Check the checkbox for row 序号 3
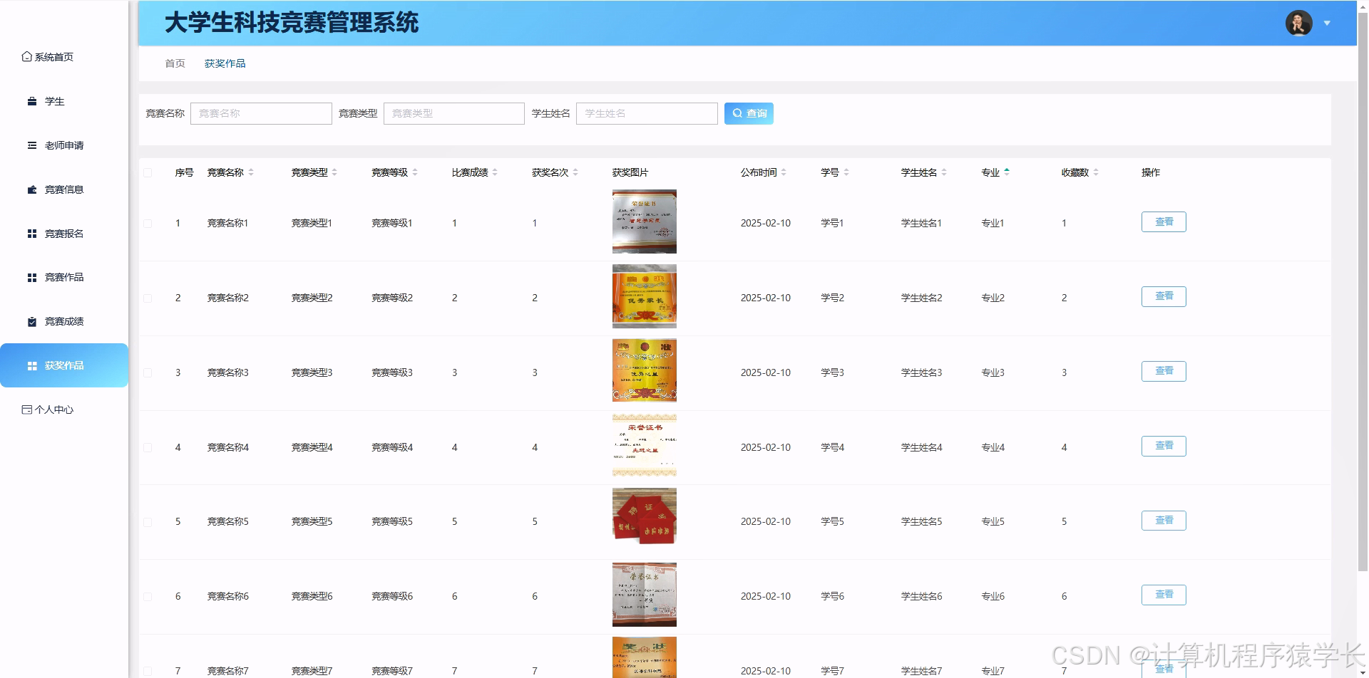 coord(148,372)
